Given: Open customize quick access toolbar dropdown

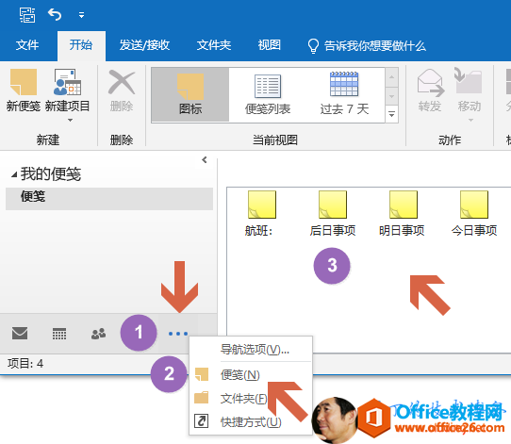Looking at the screenshot, I should coord(81,15).
